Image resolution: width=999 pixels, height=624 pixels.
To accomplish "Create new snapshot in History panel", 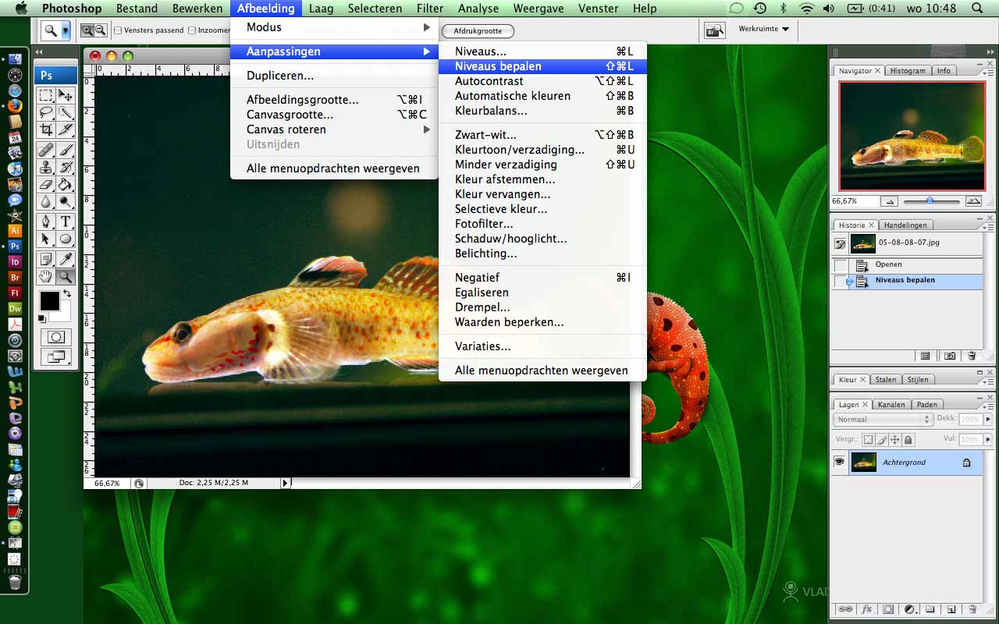I will 950,356.
